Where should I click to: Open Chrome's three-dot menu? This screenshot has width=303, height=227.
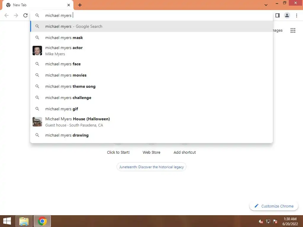pos(296,15)
